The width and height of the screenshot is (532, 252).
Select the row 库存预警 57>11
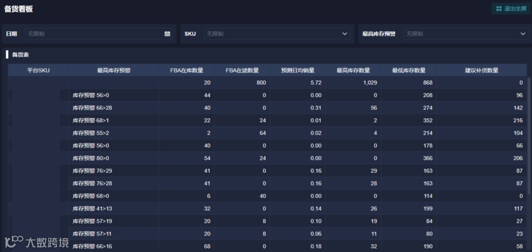267,233
